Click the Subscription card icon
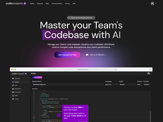The width and height of the screenshot is (163, 122). coord(13,92)
